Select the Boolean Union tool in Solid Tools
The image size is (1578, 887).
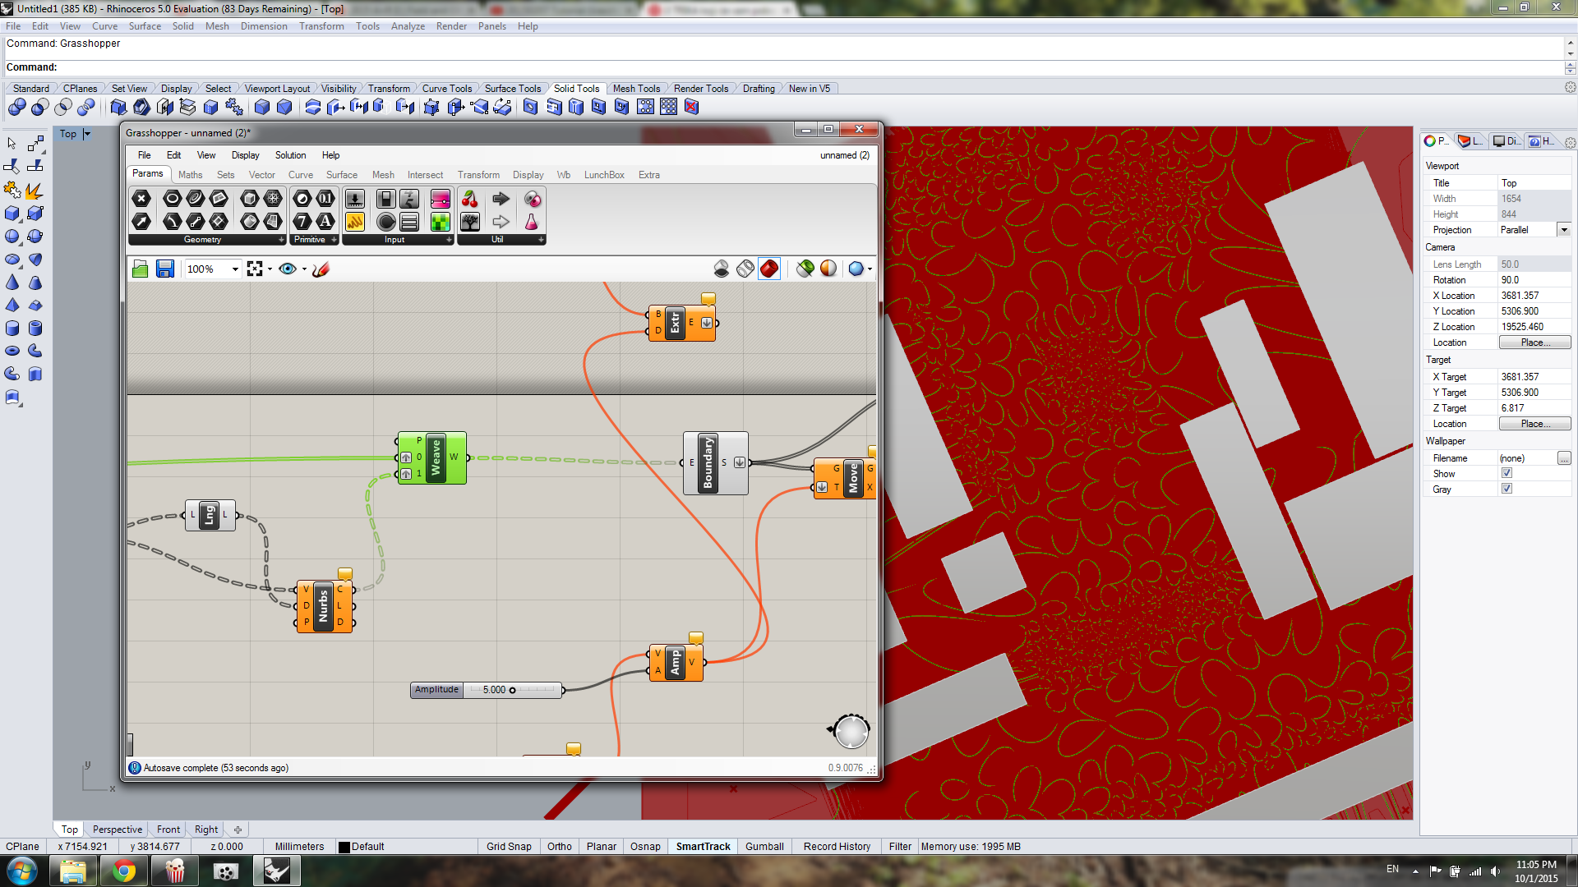pos(17,107)
